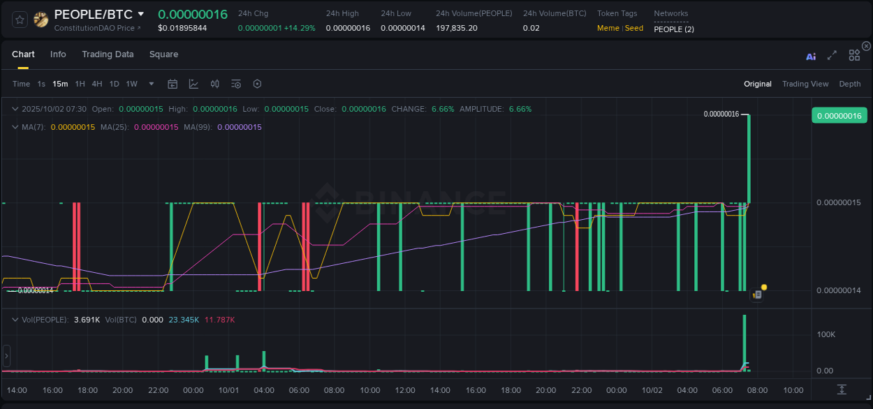Switch chart mode to Original
The image size is (873, 409).
point(758,84)
